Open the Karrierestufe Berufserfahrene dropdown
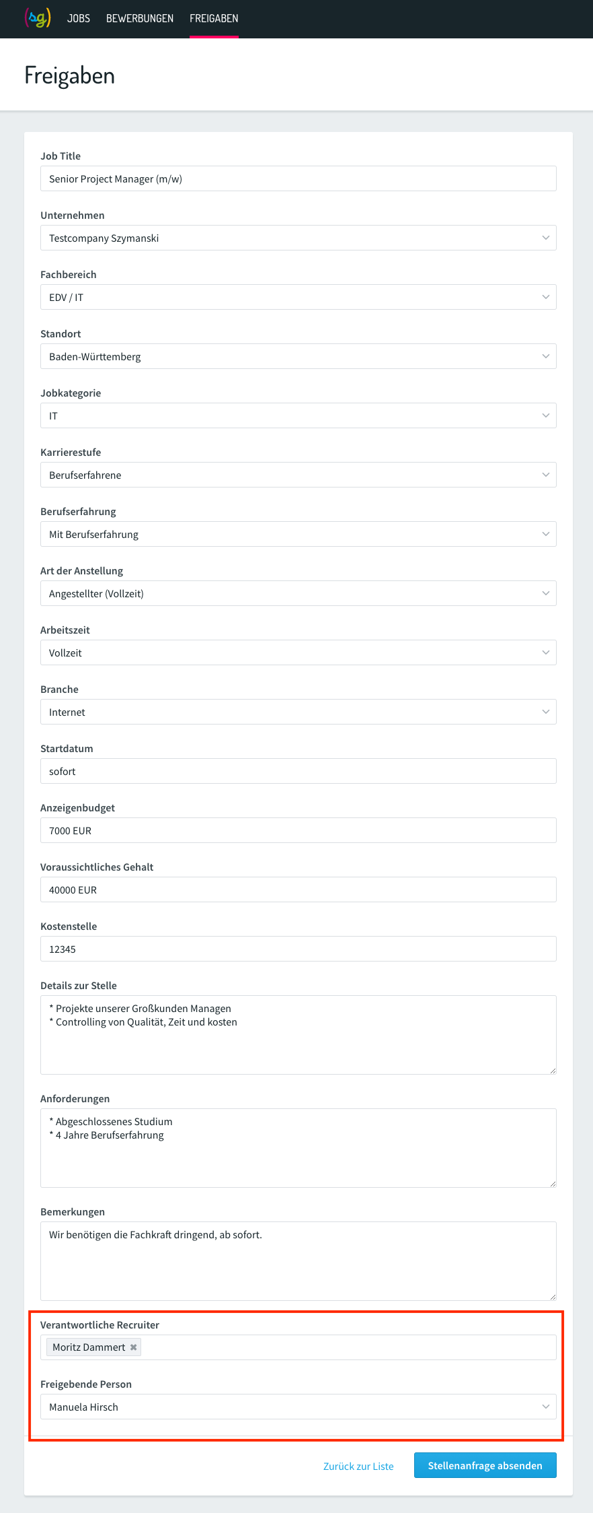This screenshot has width=593, height=1513. tap(299, 475)
